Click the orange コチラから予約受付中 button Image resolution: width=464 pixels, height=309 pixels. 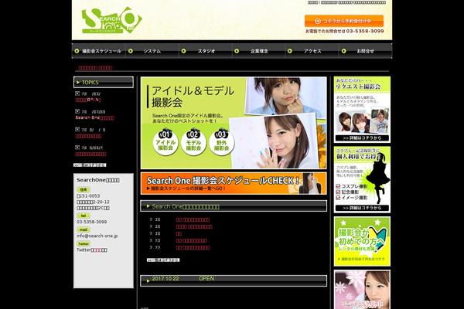[344, 21]
